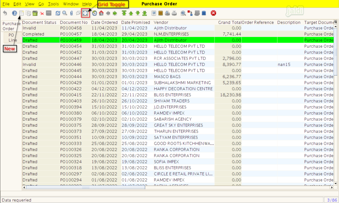The height and width of the screenshot is (203, 339).
Task: Click the gray Requests toolbar icon
Action: pyautogui.click(x=197, y=13)
